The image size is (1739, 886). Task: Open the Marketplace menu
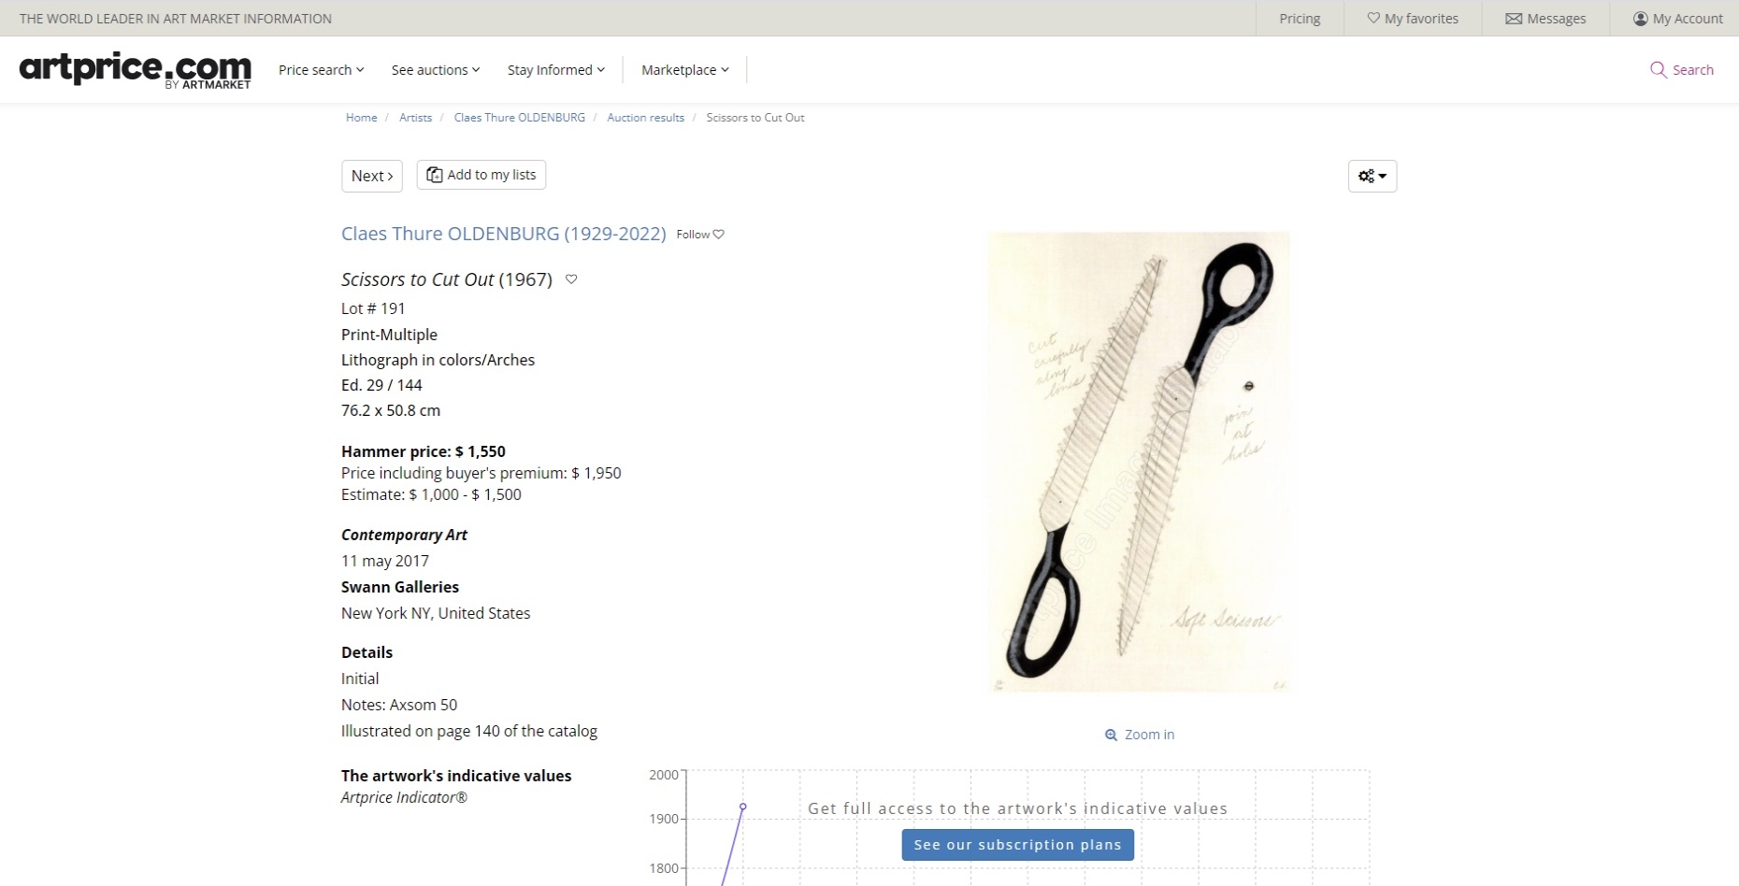coord(684,70)
